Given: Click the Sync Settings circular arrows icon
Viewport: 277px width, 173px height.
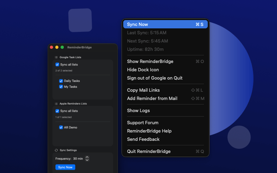Looking at the screenshot, I should pyautogui.click(x=56, y=150).
